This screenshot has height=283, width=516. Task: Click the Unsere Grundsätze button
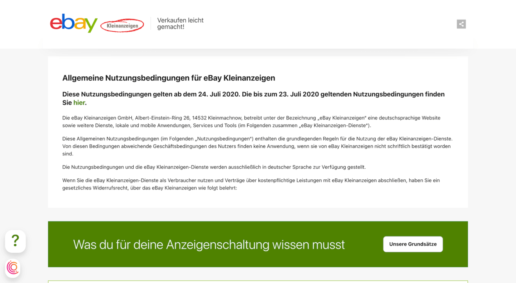pyautogui.click(x=413, y=244)
